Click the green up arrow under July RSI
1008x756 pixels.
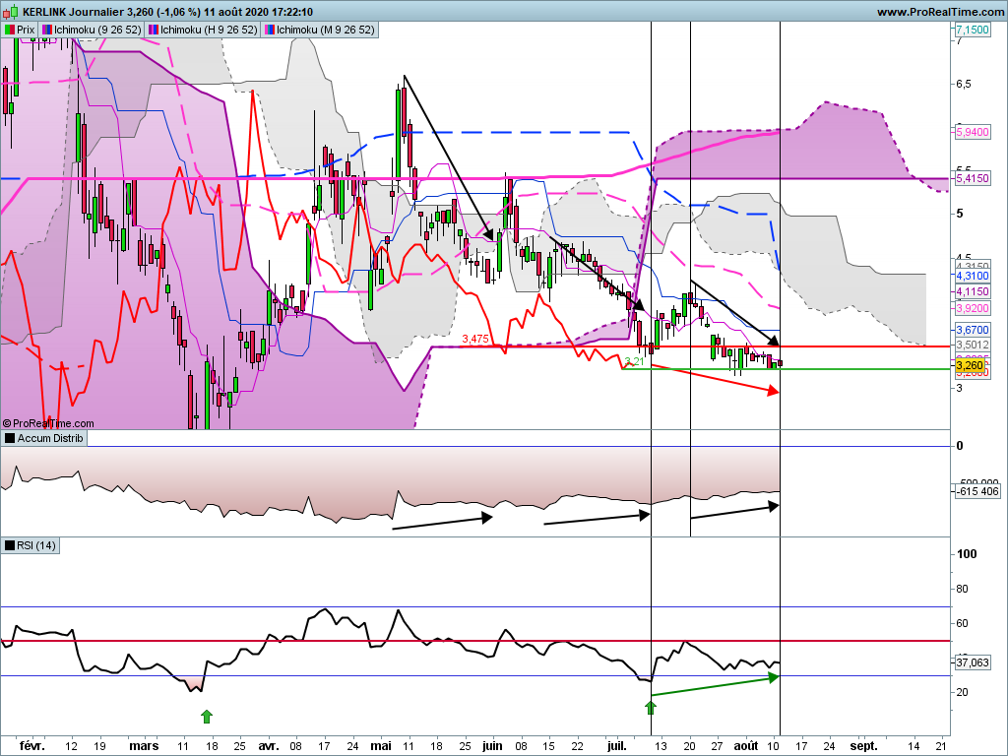click(650, 707)
